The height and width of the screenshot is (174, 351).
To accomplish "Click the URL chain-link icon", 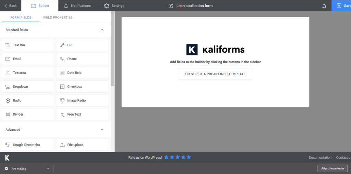I will pyautogui.click(x=62, y=45).
